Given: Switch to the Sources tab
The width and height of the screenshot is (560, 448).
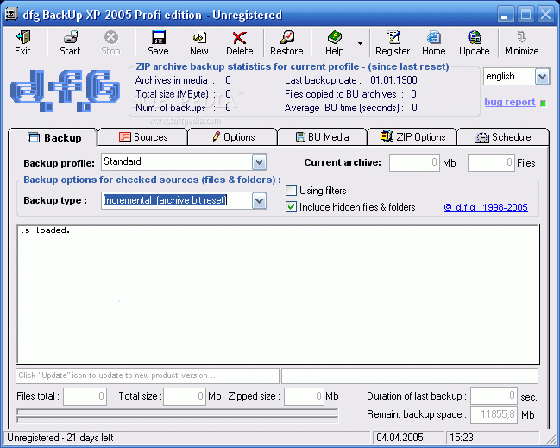Looking at the screenshot, I should 143,137.
